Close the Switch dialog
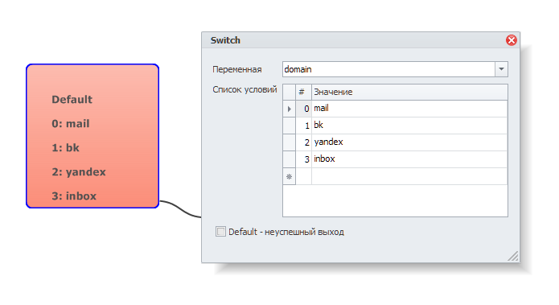 [x=512, y=40]
